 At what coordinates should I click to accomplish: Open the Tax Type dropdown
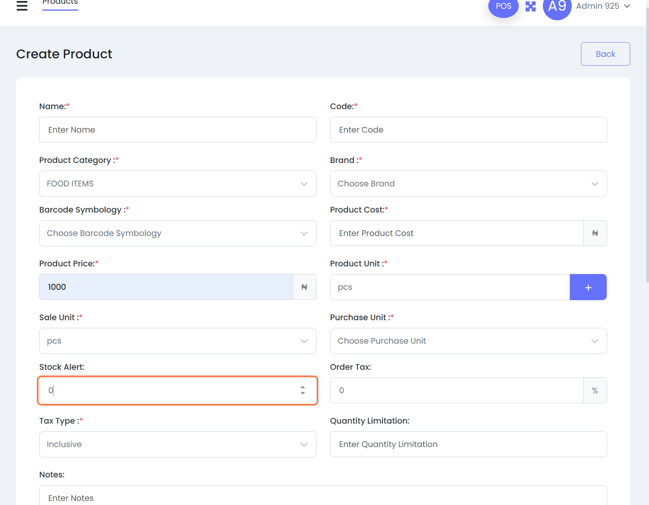click(177, 444)
